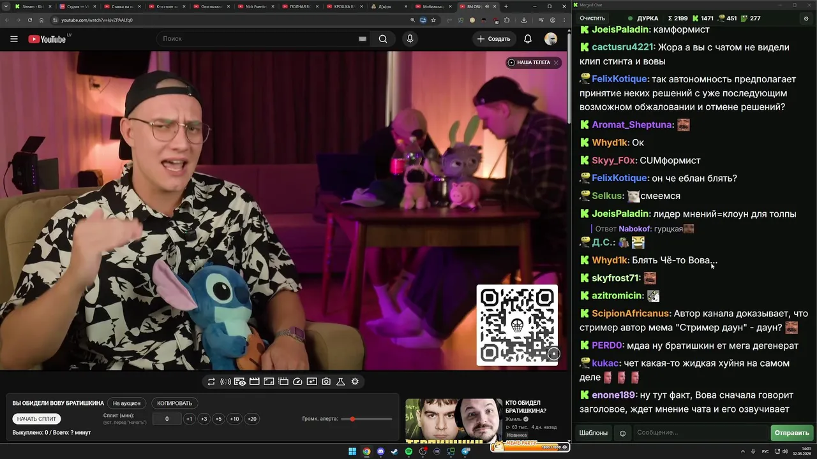Click the QR code overlay on the video
817x459 pixels.
(518, 325)
